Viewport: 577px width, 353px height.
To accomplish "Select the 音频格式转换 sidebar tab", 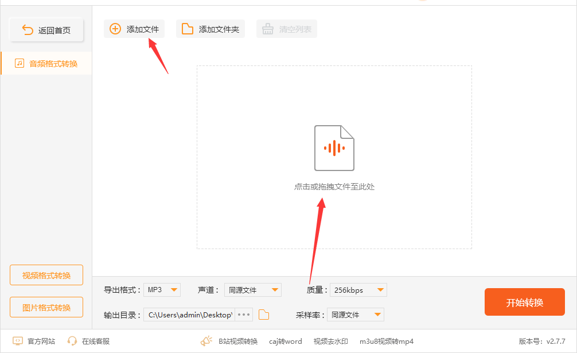I will 46,63.
